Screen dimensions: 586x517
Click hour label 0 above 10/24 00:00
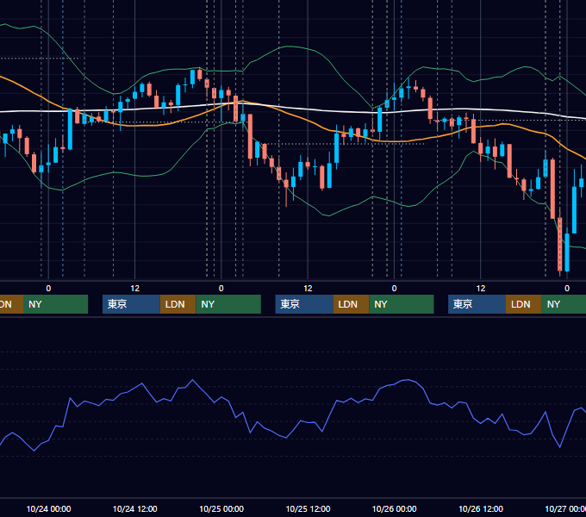pyautogui.click(x=48, y=289)
